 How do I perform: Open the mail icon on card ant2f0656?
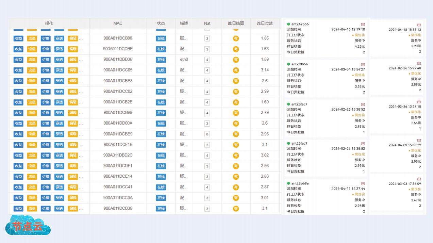[x=363, y=64]
